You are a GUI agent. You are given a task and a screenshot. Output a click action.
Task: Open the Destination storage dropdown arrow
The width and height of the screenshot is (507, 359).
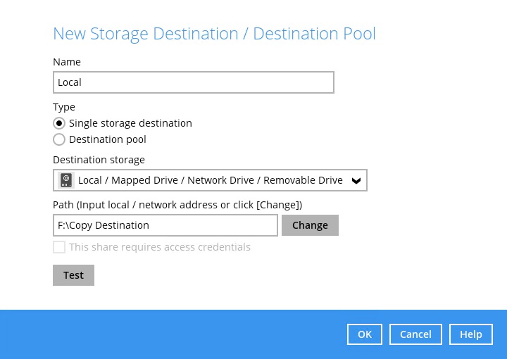pyautogui.click(x=356, y=181)
